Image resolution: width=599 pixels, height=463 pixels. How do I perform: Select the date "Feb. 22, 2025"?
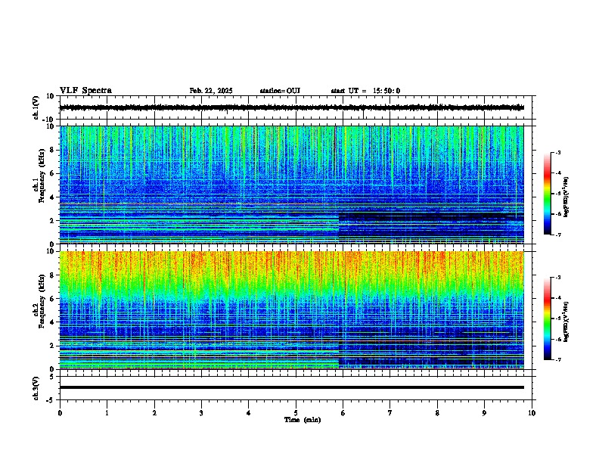pos(211,91)
